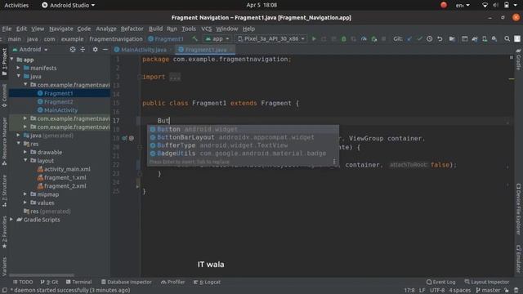Open the Gradle tool window on right edge
Viewport: 523px width, 294px height.
click(x=518, y=60)
